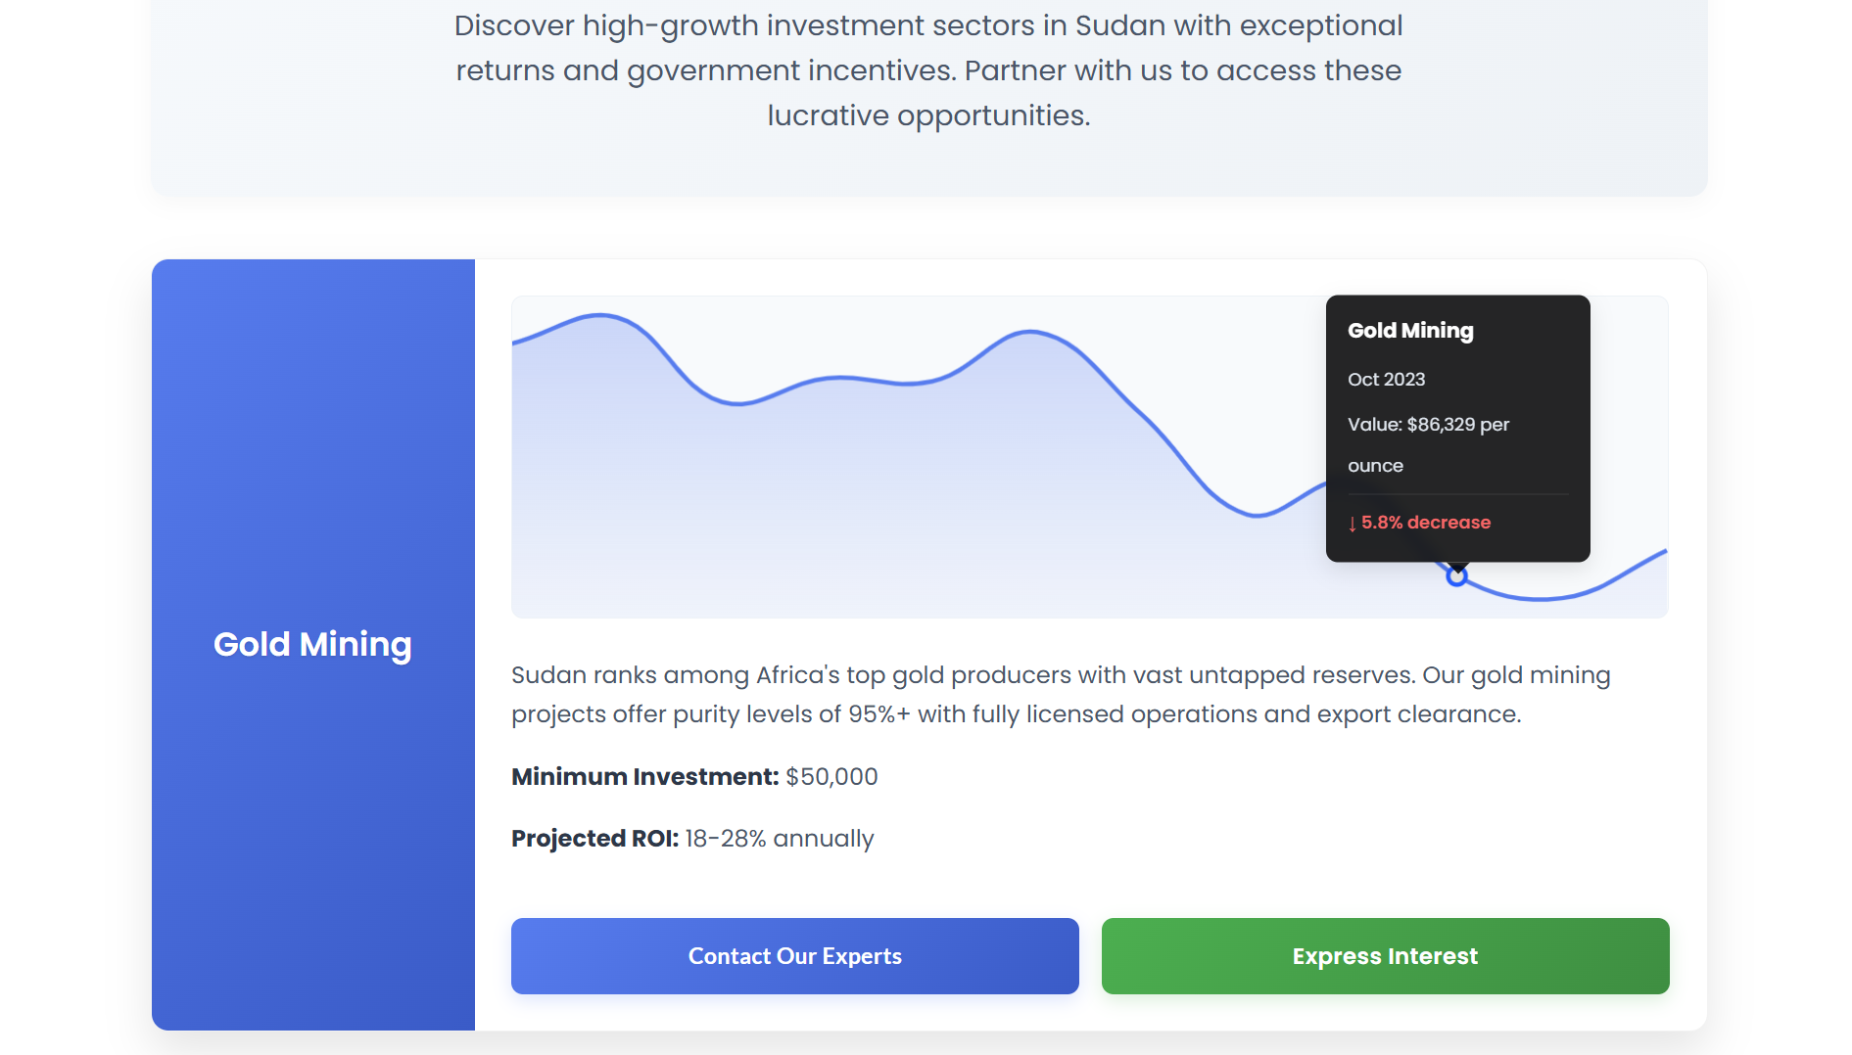Click the first peak of the chart line
The width and height of the screenshot is (1852, 1055).
600,315
